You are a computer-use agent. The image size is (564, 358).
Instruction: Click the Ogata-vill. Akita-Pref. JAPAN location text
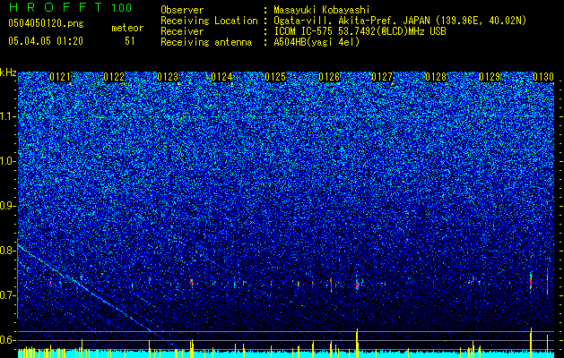point(400,21)
